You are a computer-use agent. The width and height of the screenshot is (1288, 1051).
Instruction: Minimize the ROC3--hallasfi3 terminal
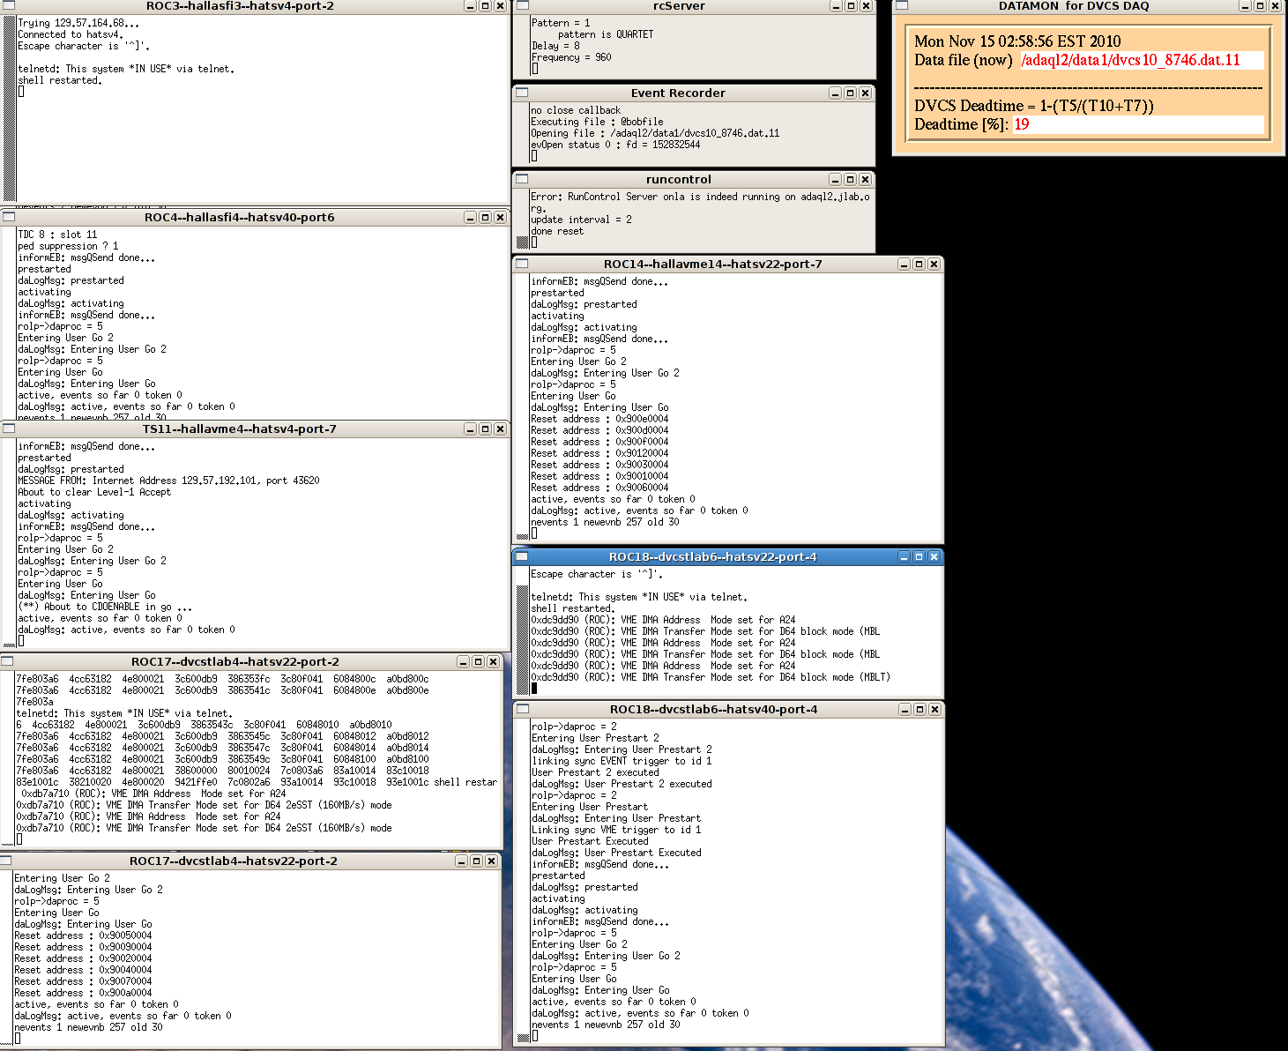click(470, 6)
